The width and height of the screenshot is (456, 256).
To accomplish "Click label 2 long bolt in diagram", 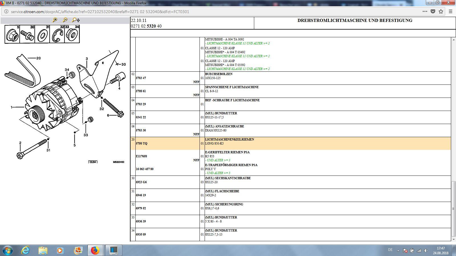I will (x=20, y=143).
